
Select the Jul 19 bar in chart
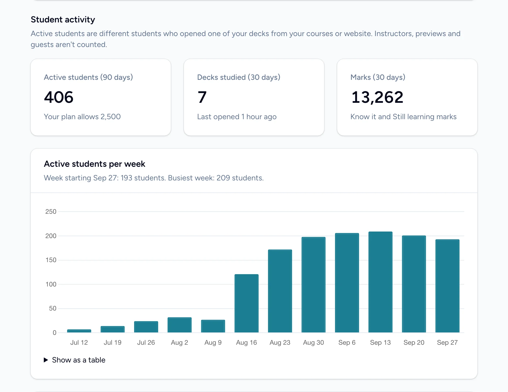[112, 329]
